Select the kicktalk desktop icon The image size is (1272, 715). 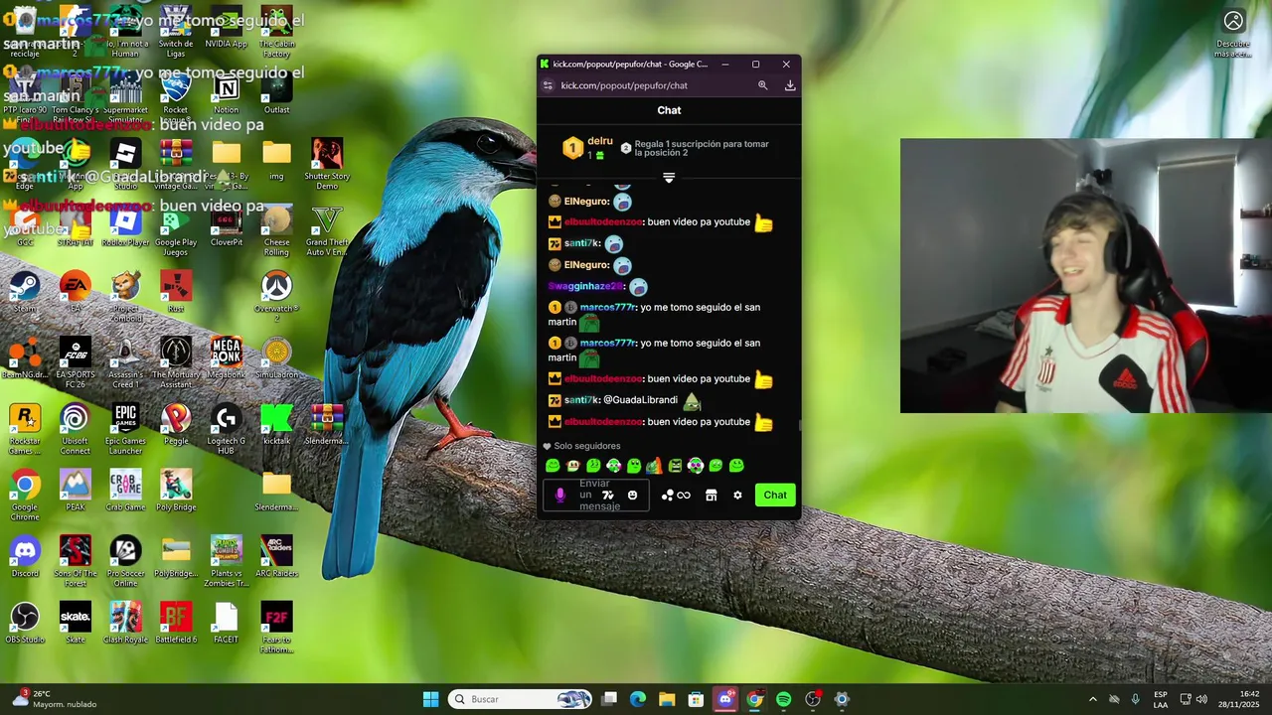point(276,424)
